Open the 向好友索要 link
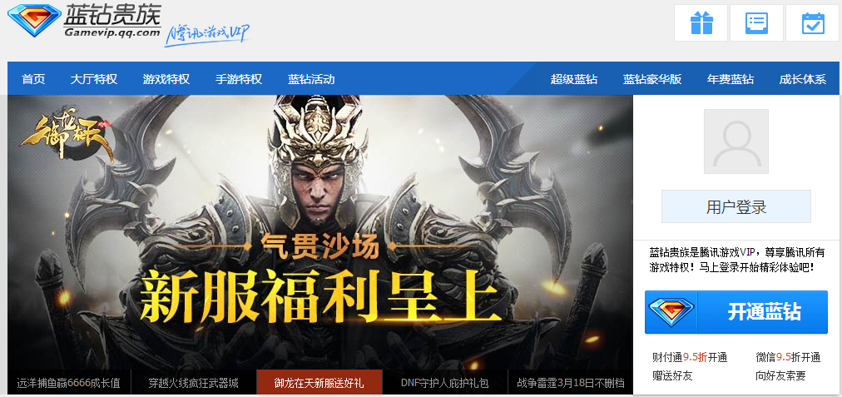This screenshot has height=397, width=842. point(780,375)
